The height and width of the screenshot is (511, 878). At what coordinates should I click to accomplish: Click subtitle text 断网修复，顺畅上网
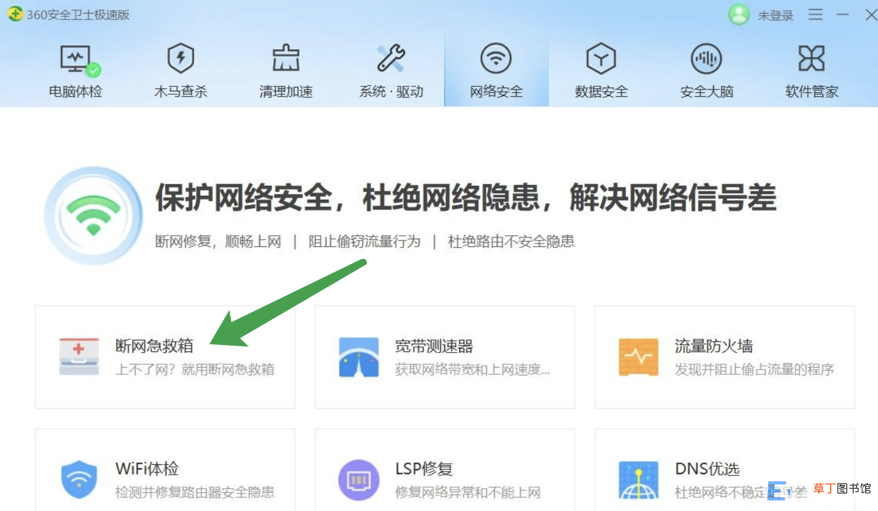pyautogui.click(x=218, y=242)
